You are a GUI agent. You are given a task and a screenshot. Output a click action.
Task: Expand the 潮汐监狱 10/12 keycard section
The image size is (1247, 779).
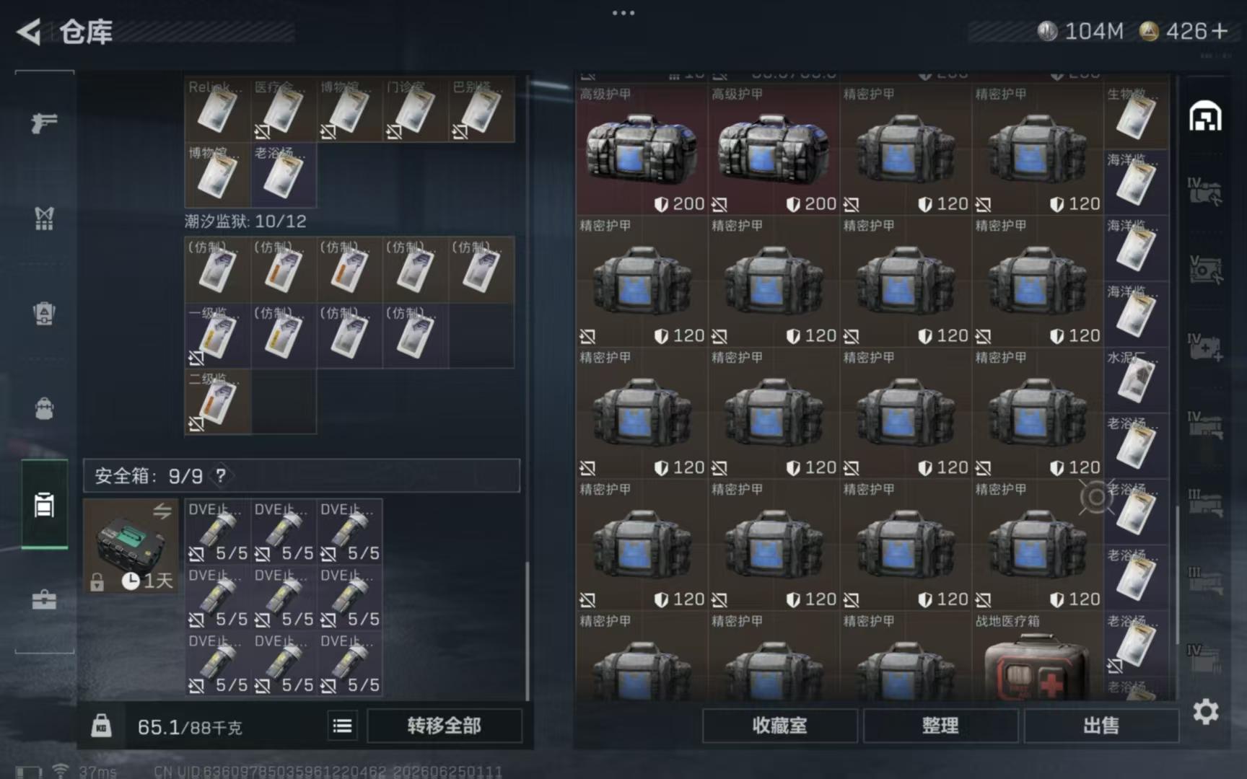(245, 221)
